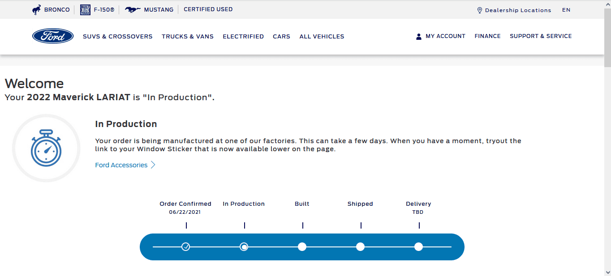This screenshot has height=276, width=611.
Task: Click the scrollbar up arrow
Action: [x=607, y=4]
